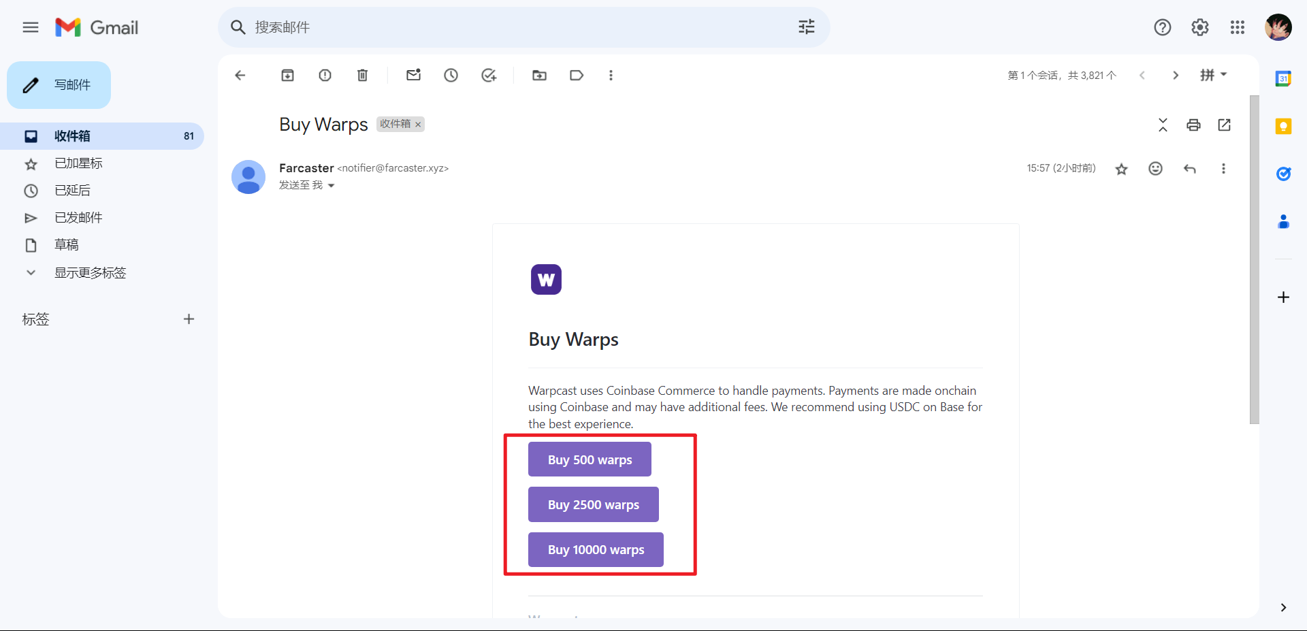
Task: Open Google Tasks side panel
Action: [x=1283, y=174]
